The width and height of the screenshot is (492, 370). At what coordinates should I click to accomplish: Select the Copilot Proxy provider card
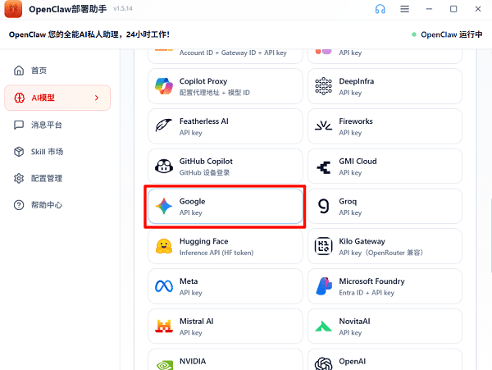point(225,86)
